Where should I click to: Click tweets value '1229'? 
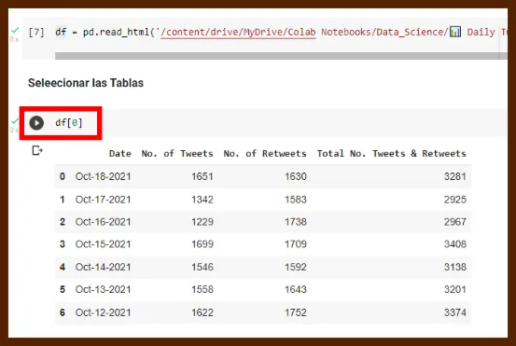[x=202, y=222]
